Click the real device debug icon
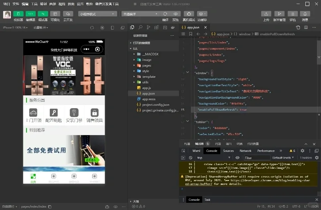Viewport: 321px width, 210px height. 189,14
